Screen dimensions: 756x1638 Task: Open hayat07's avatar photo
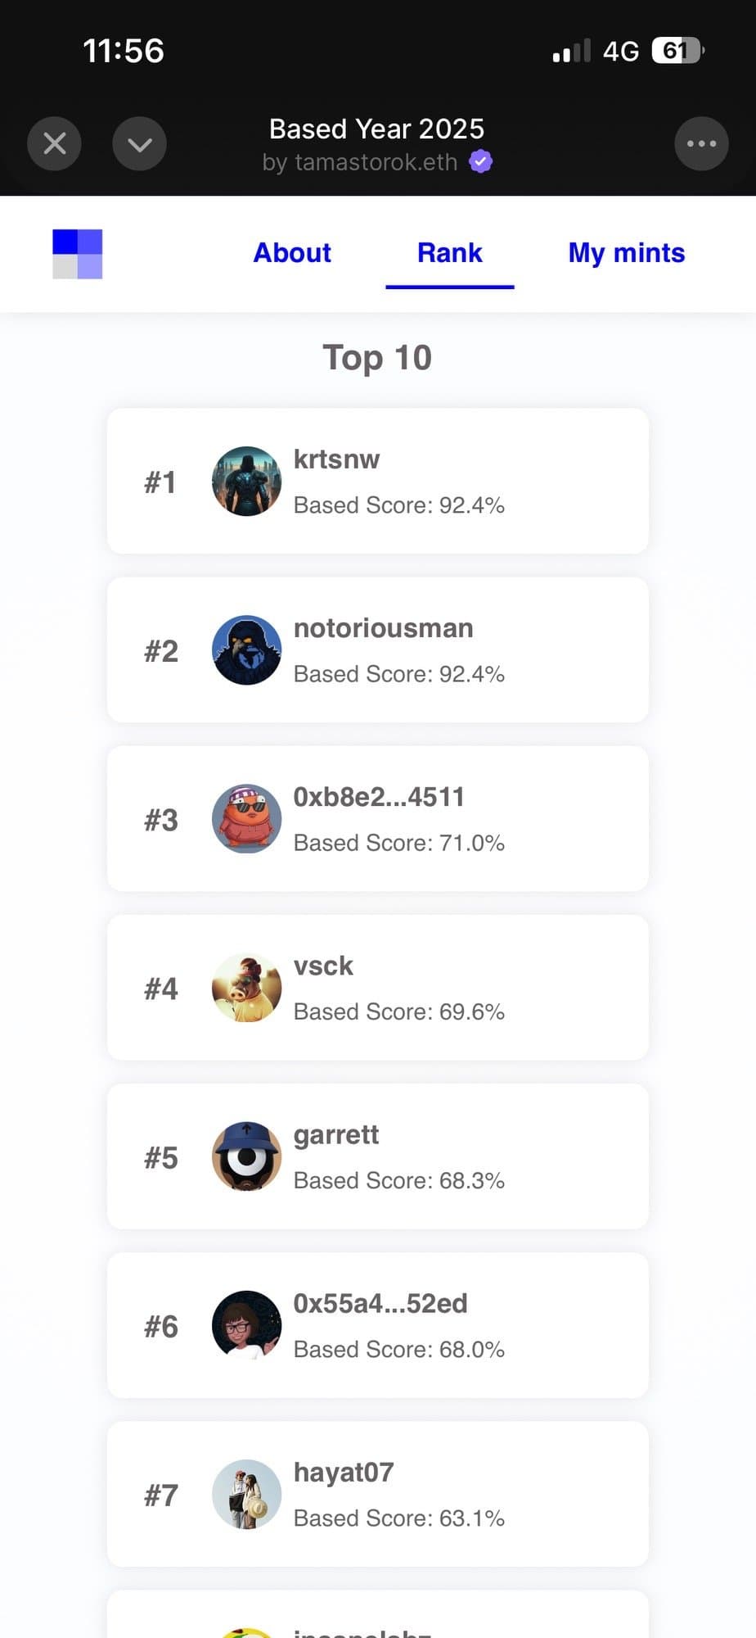(x=246, y=1494)
